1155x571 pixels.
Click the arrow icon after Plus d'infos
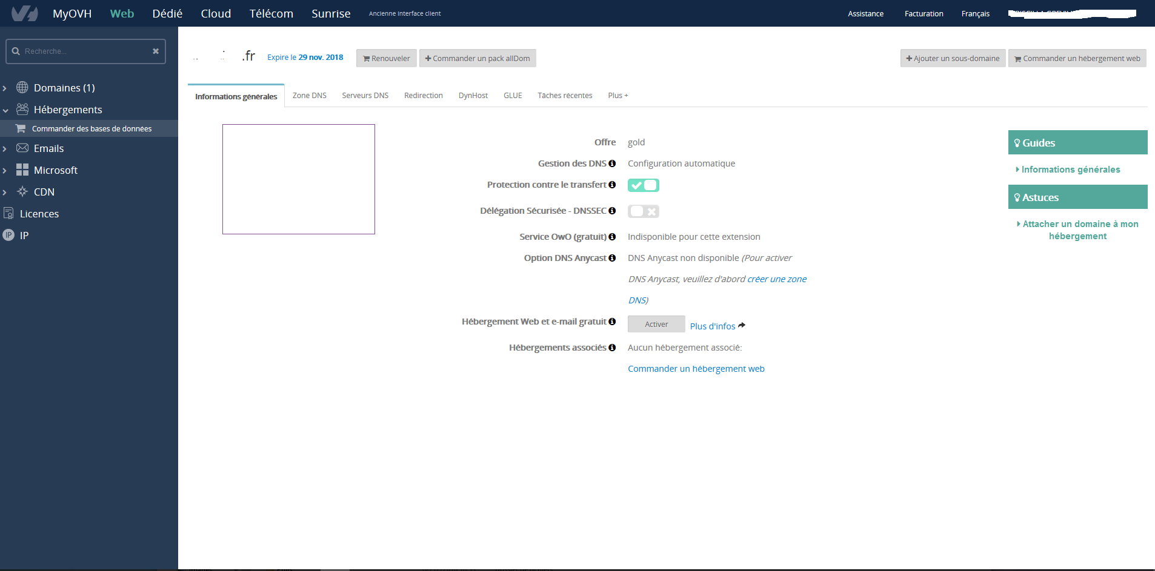(x=742, y=325)
